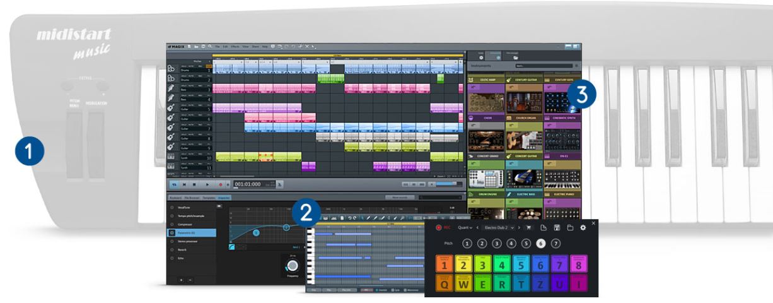
Task: Click the 001:01:000 time display
Action: tap(248, 184)
